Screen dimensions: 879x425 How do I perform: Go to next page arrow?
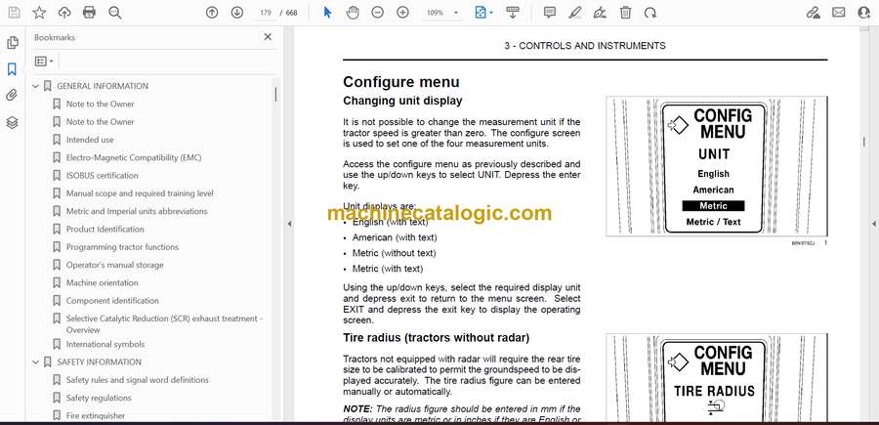click(237, 13)
